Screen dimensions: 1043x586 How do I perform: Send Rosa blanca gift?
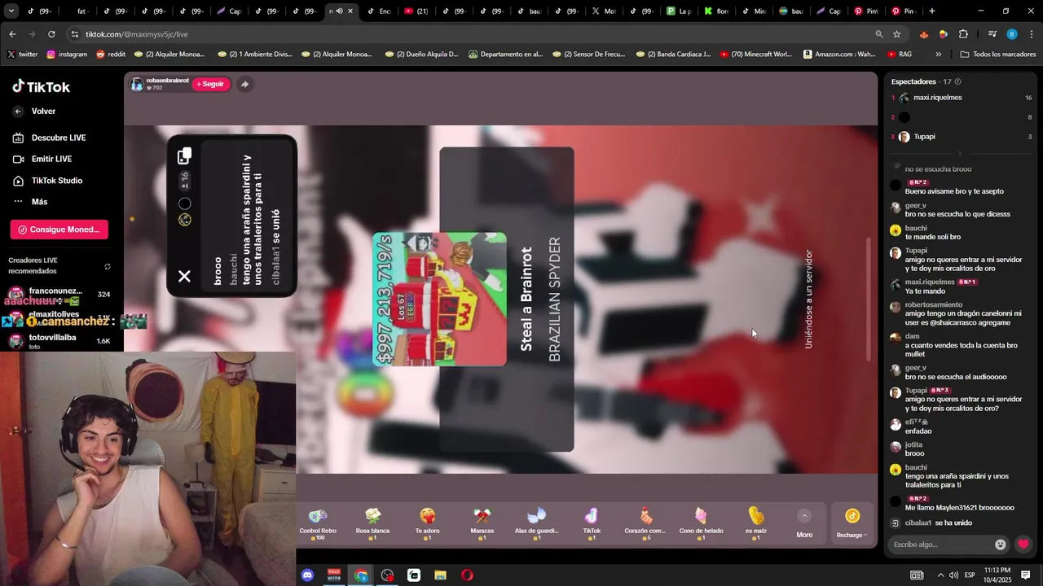coord(372,523)
